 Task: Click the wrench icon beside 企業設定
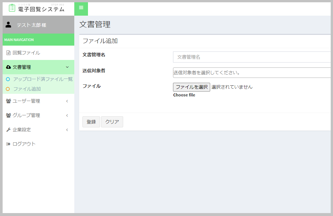(x=8, y=130)
